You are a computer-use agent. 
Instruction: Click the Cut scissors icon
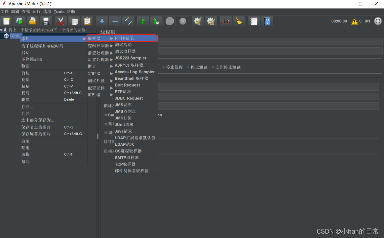[x=61, y=21]
